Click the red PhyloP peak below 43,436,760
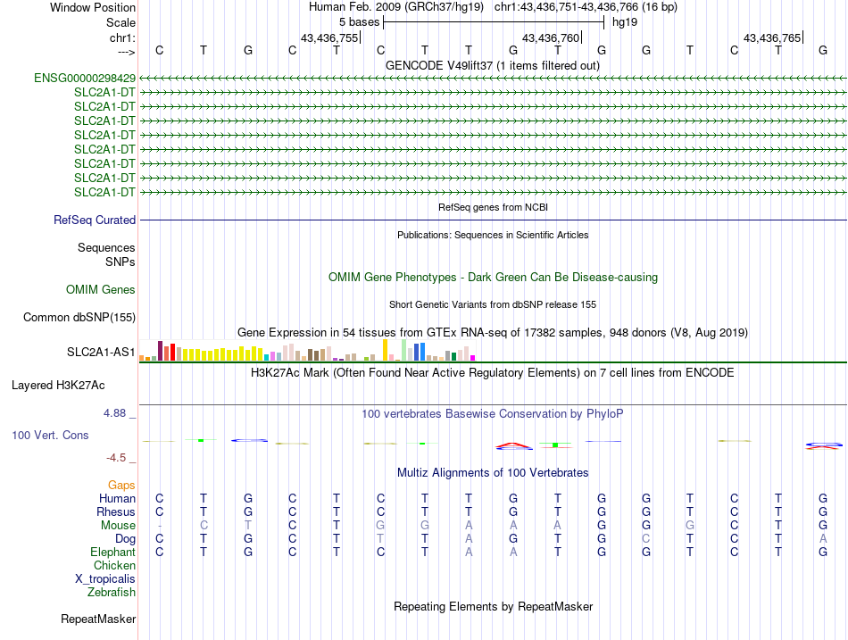Image resolution: width=848 pixels, height=640 pixels. [514, 445]
